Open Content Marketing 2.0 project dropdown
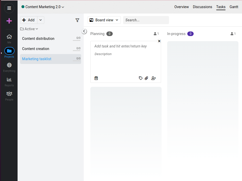This screenshot has height=181, width=242. coord(43,7)
